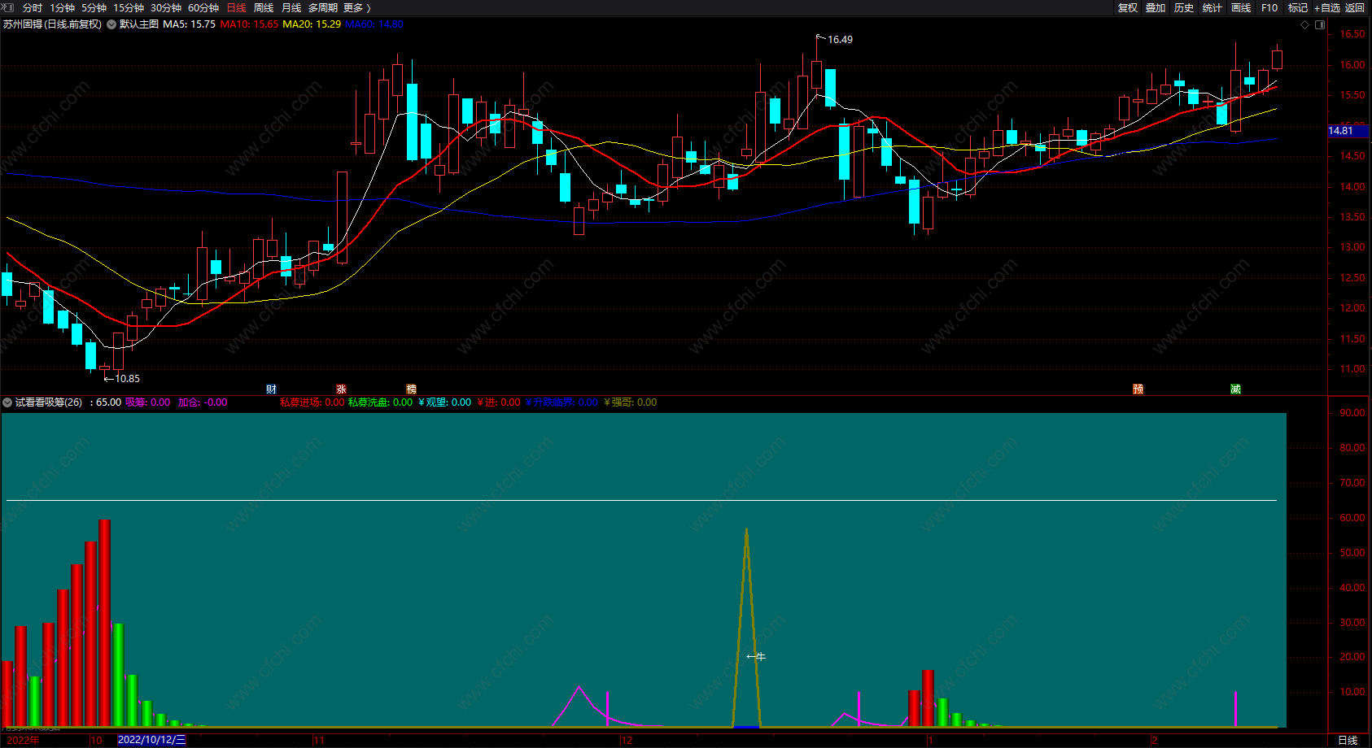Switch to the 月线 monthly chart
The width and height of the screenshot is (1372, 748).
pos(291,8)
